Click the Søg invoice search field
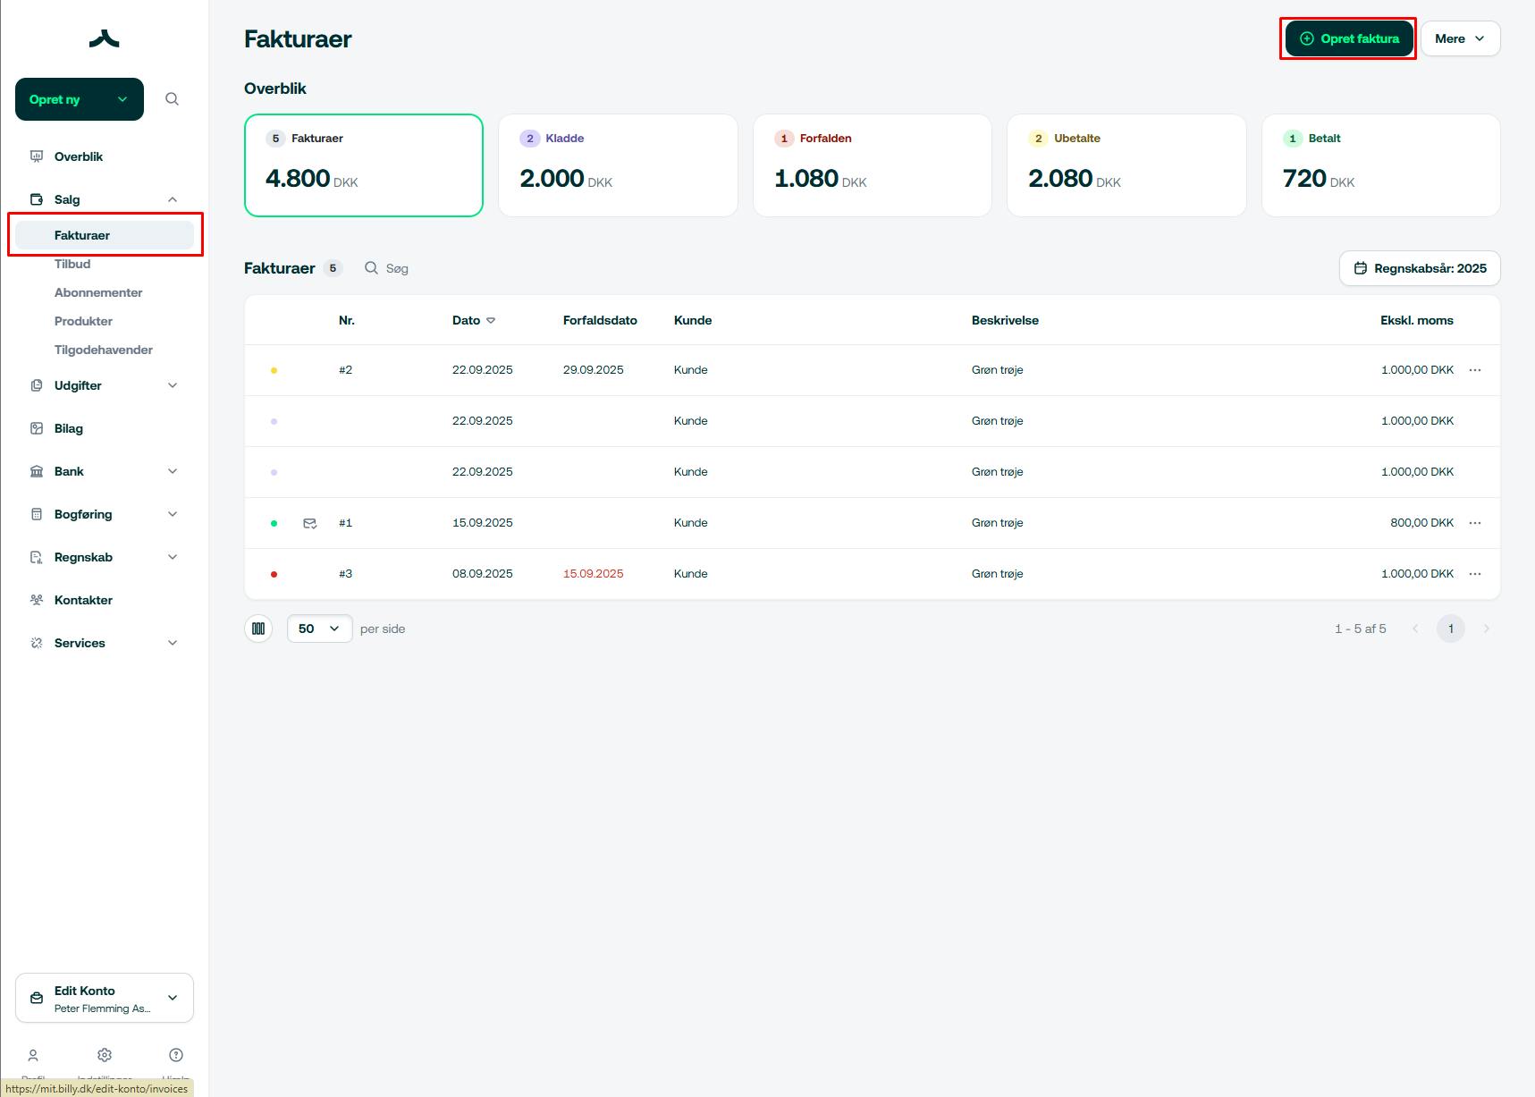This screenshot has width=1535, height=1097. point(397,268)
